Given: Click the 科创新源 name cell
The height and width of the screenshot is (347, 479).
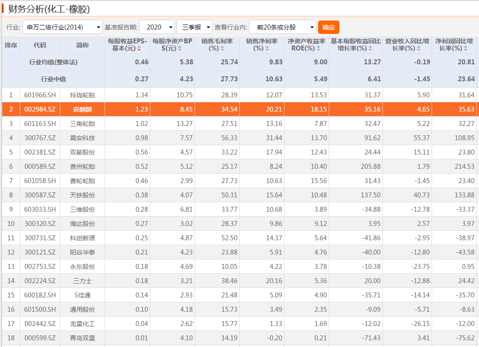Looking at the screenshot, I should (x=82, y=238).
